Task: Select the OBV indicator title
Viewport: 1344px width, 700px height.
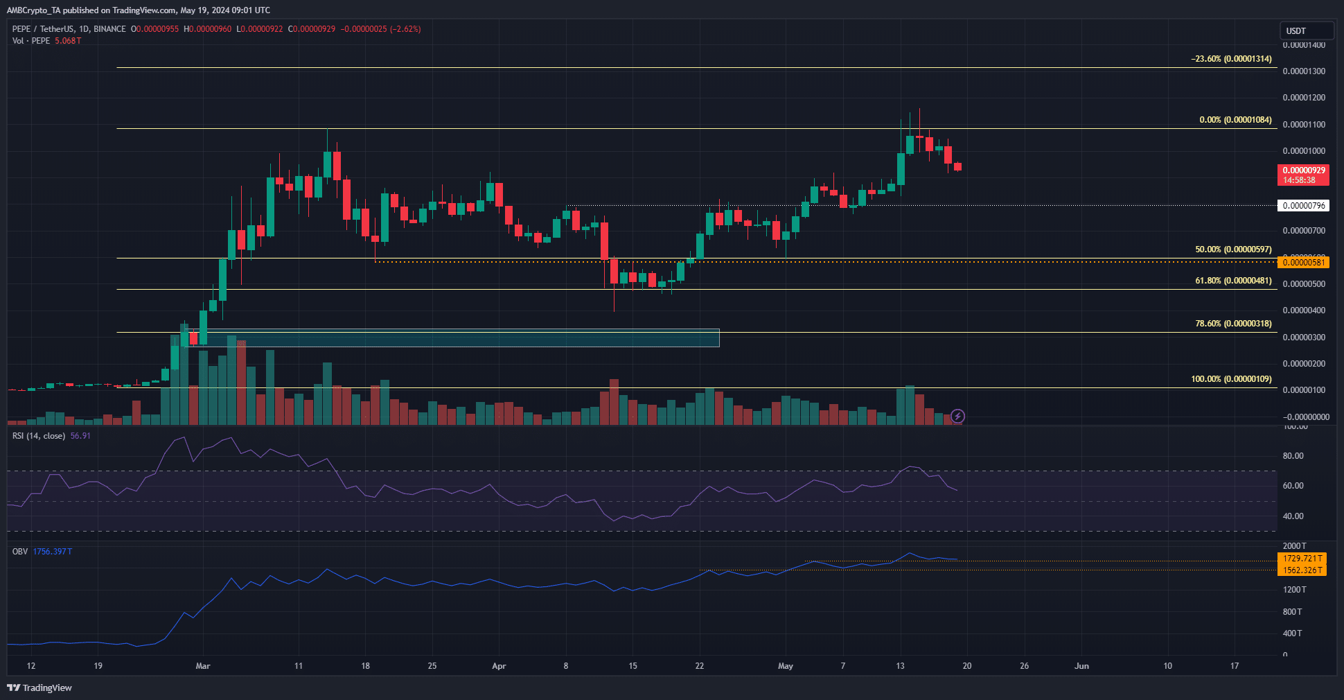Action: click(x=20, y=552)
